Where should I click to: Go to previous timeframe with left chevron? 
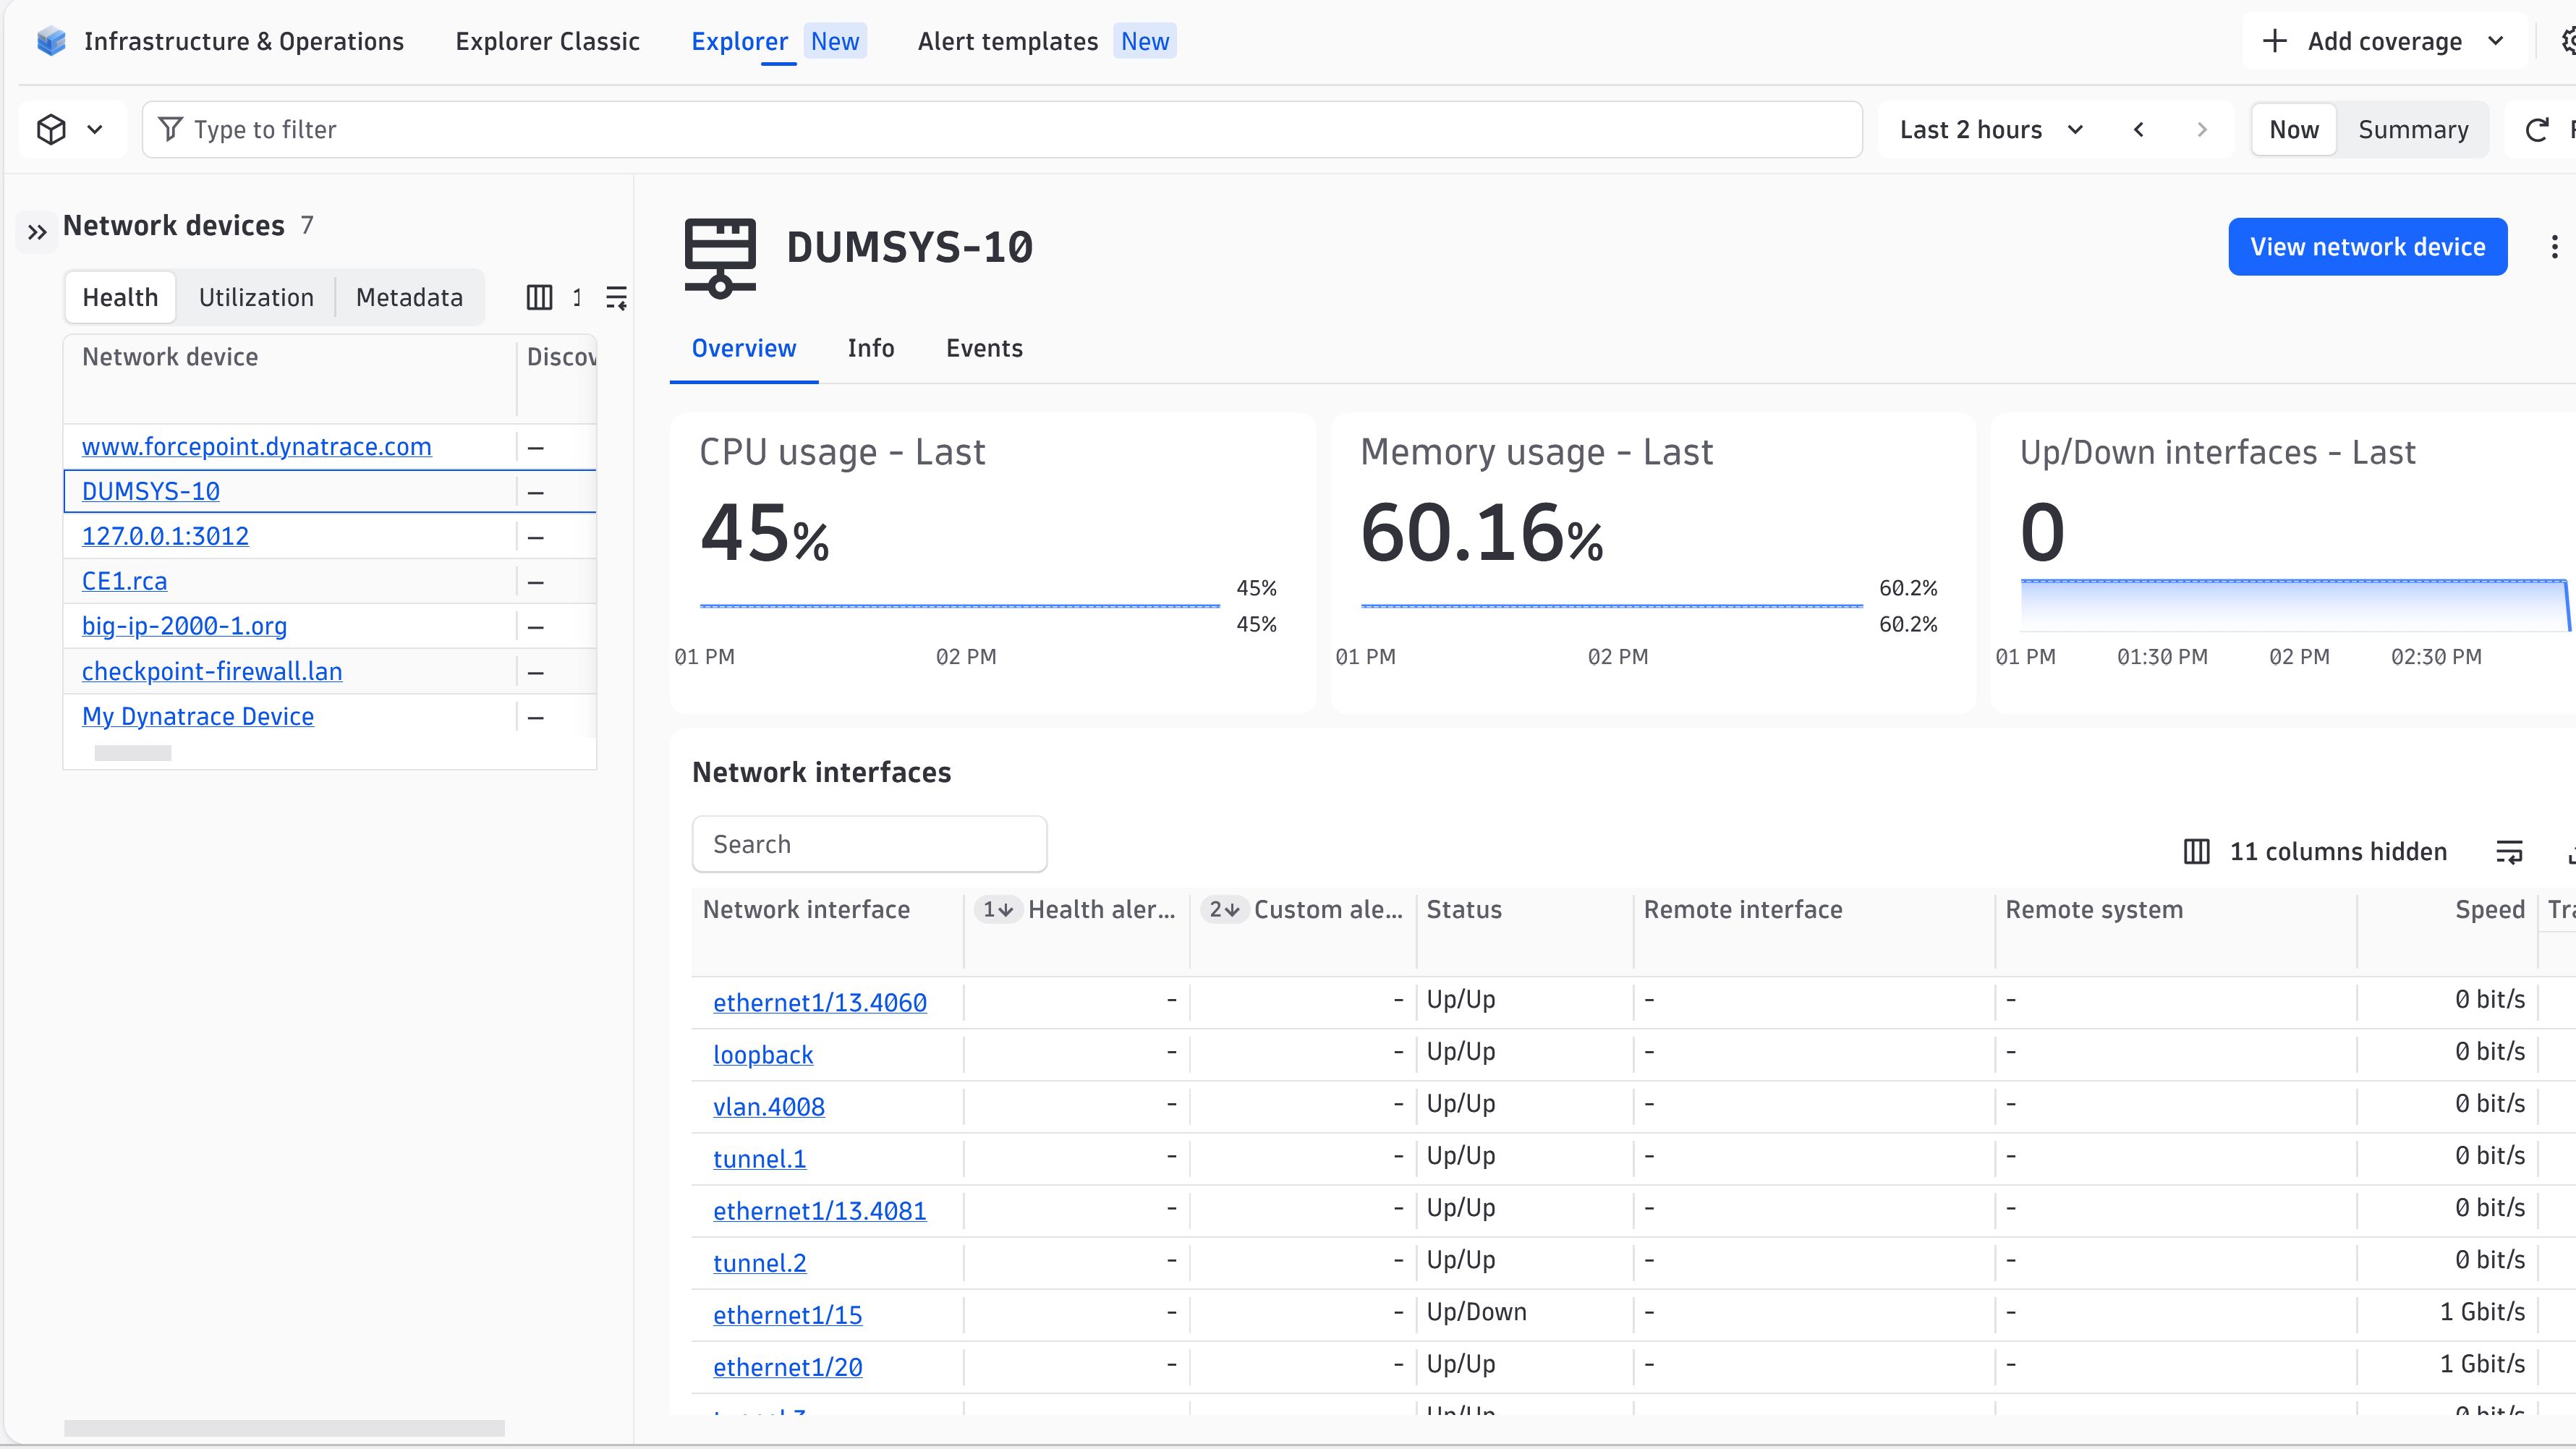[x=2138, y=129]
